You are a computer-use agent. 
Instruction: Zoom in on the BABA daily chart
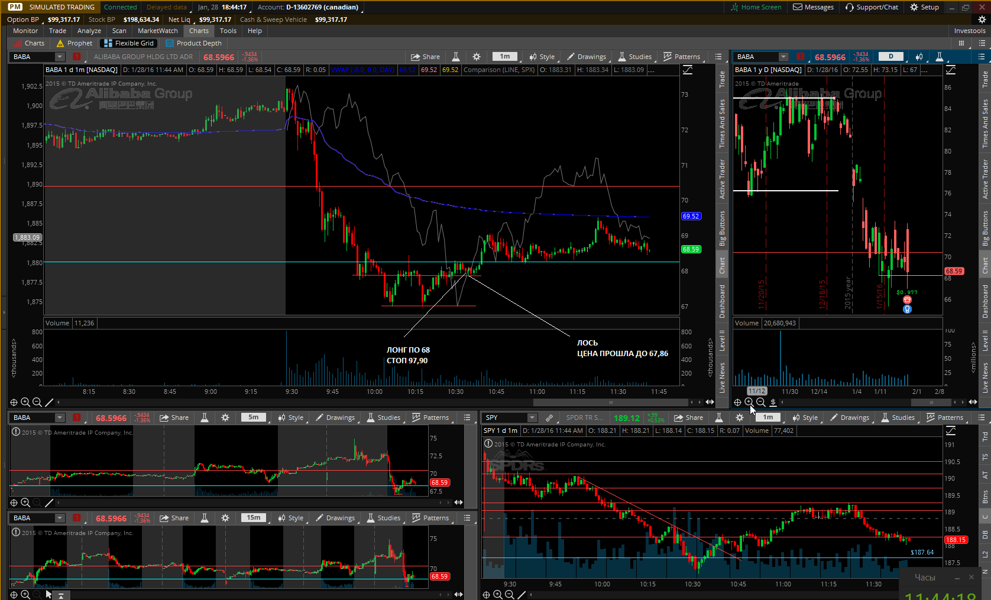pos(749,402)
